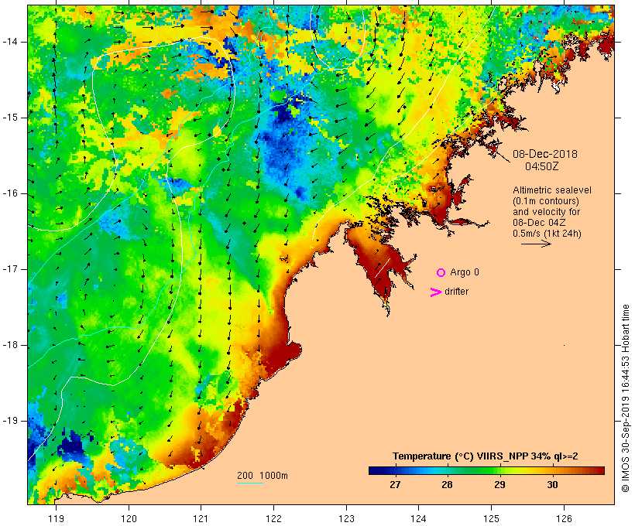The width and height of the screenshot is (635, 526).
Task: Click the 'and velocity for' caption line
Action: [x=546, y=212]
